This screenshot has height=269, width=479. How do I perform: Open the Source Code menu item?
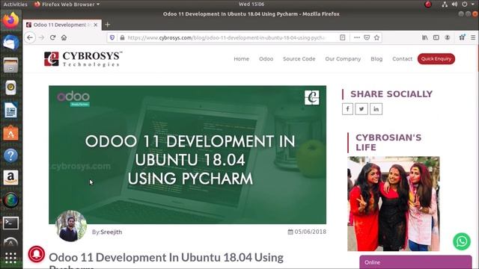coord(299,59)
